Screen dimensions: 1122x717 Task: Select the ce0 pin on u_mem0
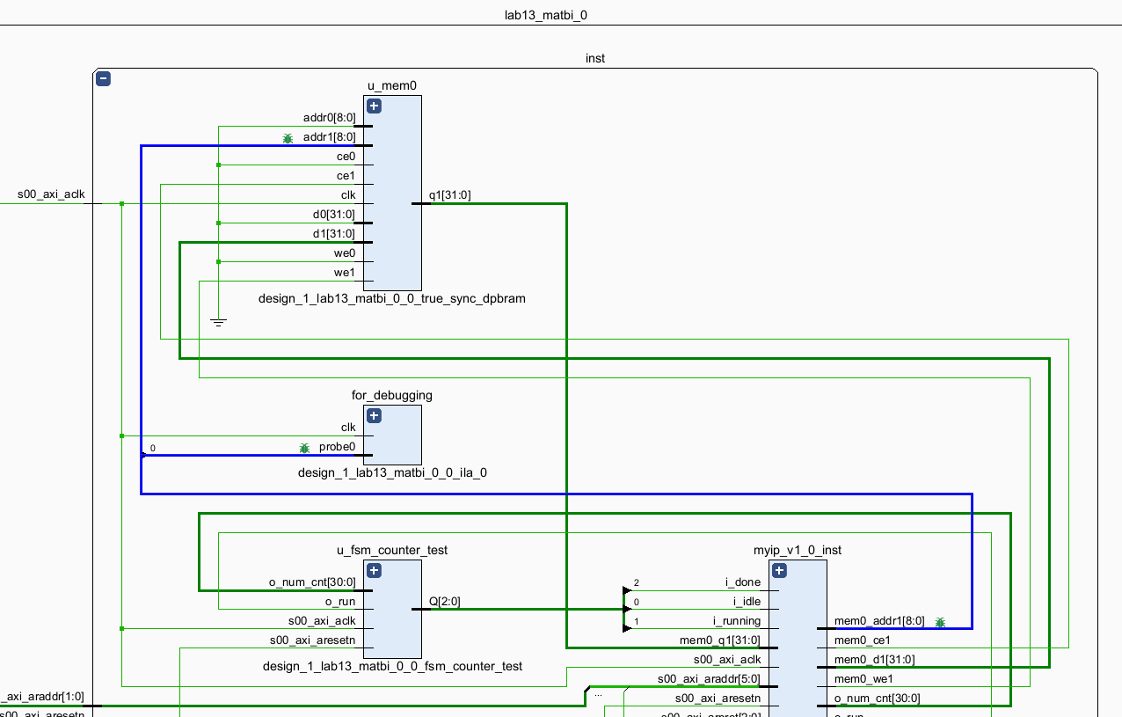pos(346,157)
